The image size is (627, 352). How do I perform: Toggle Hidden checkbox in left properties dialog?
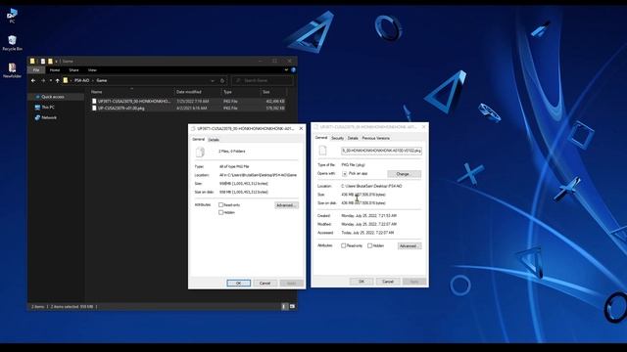[x=220, y=213]
